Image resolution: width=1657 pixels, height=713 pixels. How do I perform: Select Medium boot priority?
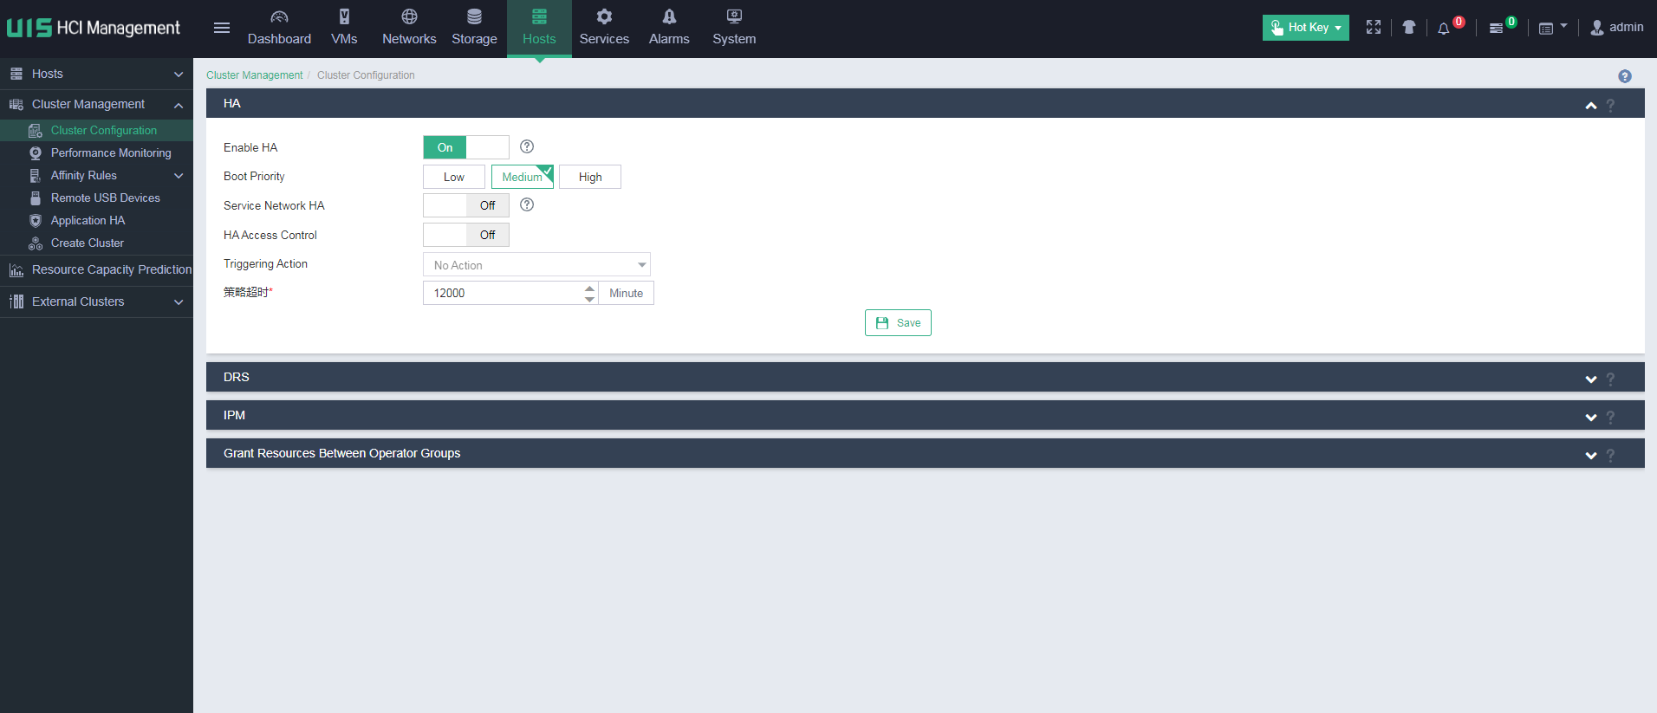click(523, 177)
